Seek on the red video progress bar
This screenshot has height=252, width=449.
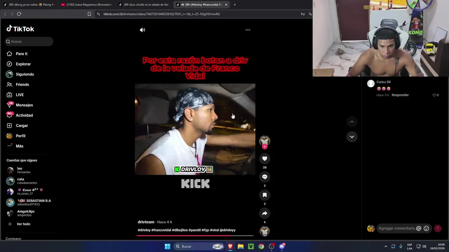pos(195,235)
